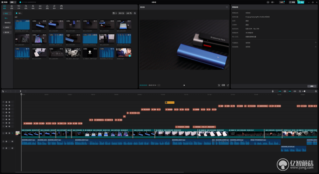The width and height of the screenshot is (319, 174).
Task: Toggle clip linkage on timeline toolbar
Action: tap(290, 91)
